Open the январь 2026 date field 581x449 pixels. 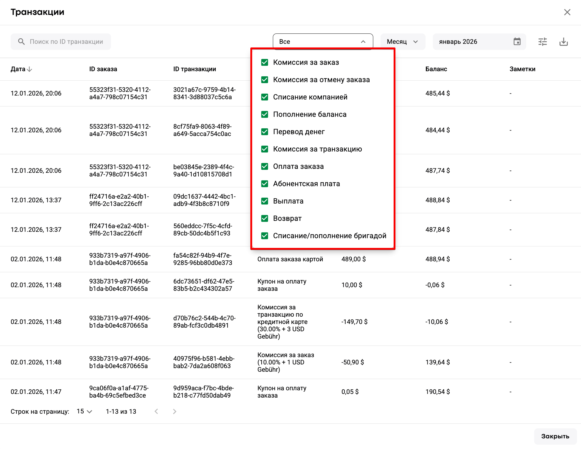point(479,42)
